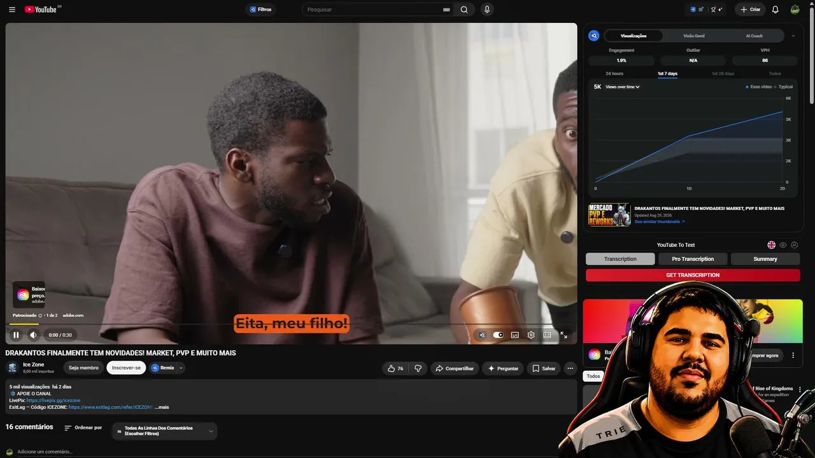The height and width of the screenshot is (458, 815).
Task: Open the Compartilhar share dialog
Action: tap(455, 368)
